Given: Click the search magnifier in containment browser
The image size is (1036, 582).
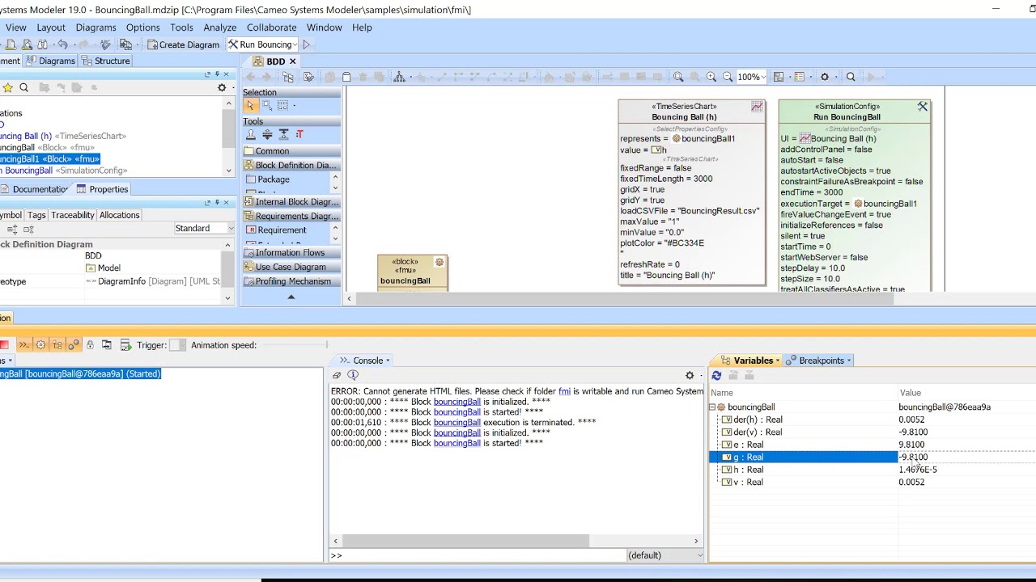Looking at the screenshot, I should pos(23,87).
